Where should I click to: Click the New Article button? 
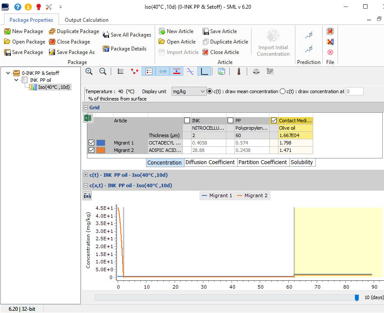(177, 31)
